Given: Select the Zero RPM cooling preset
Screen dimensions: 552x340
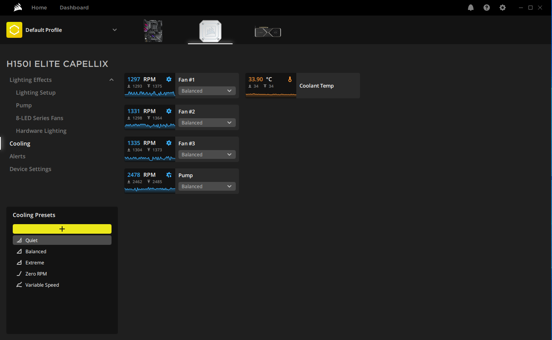Looking at the screenshot, I should point(62,274).
